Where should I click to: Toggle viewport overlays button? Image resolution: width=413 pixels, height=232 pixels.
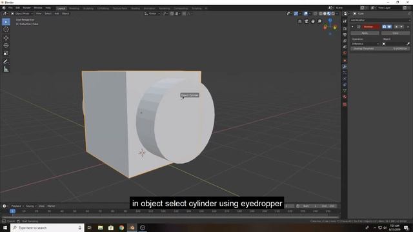[x=305, y=14]
